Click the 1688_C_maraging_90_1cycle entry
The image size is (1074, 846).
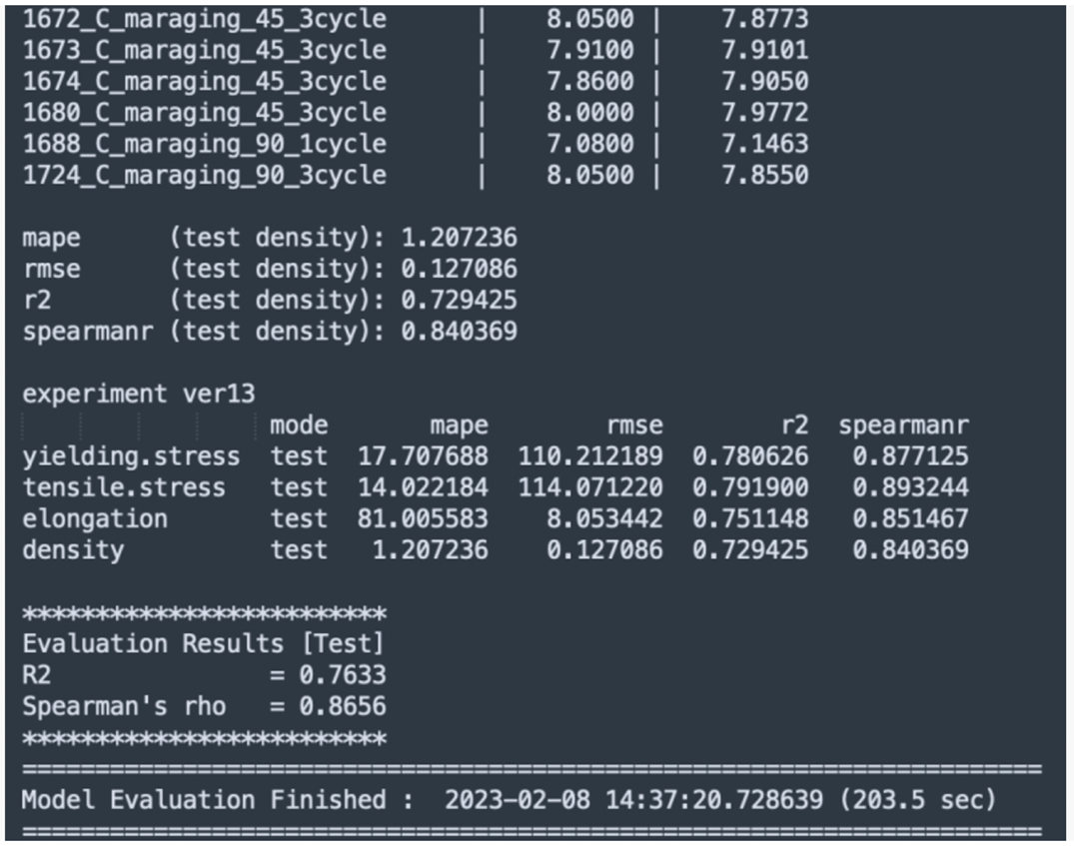tap(204, 144)
